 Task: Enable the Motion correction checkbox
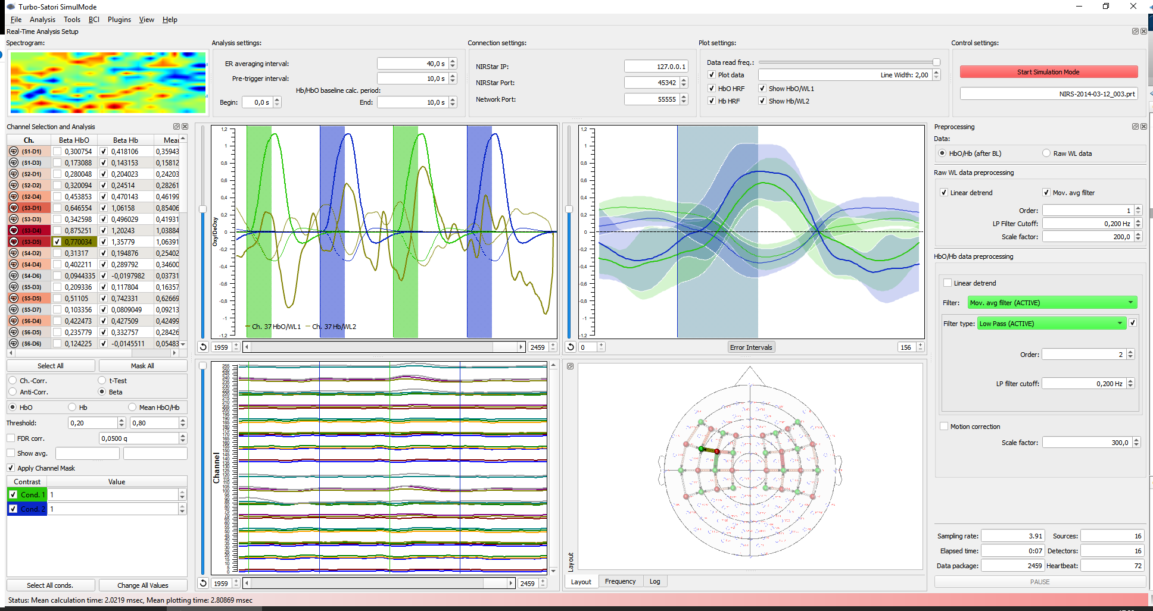click(x=944, y=427)
